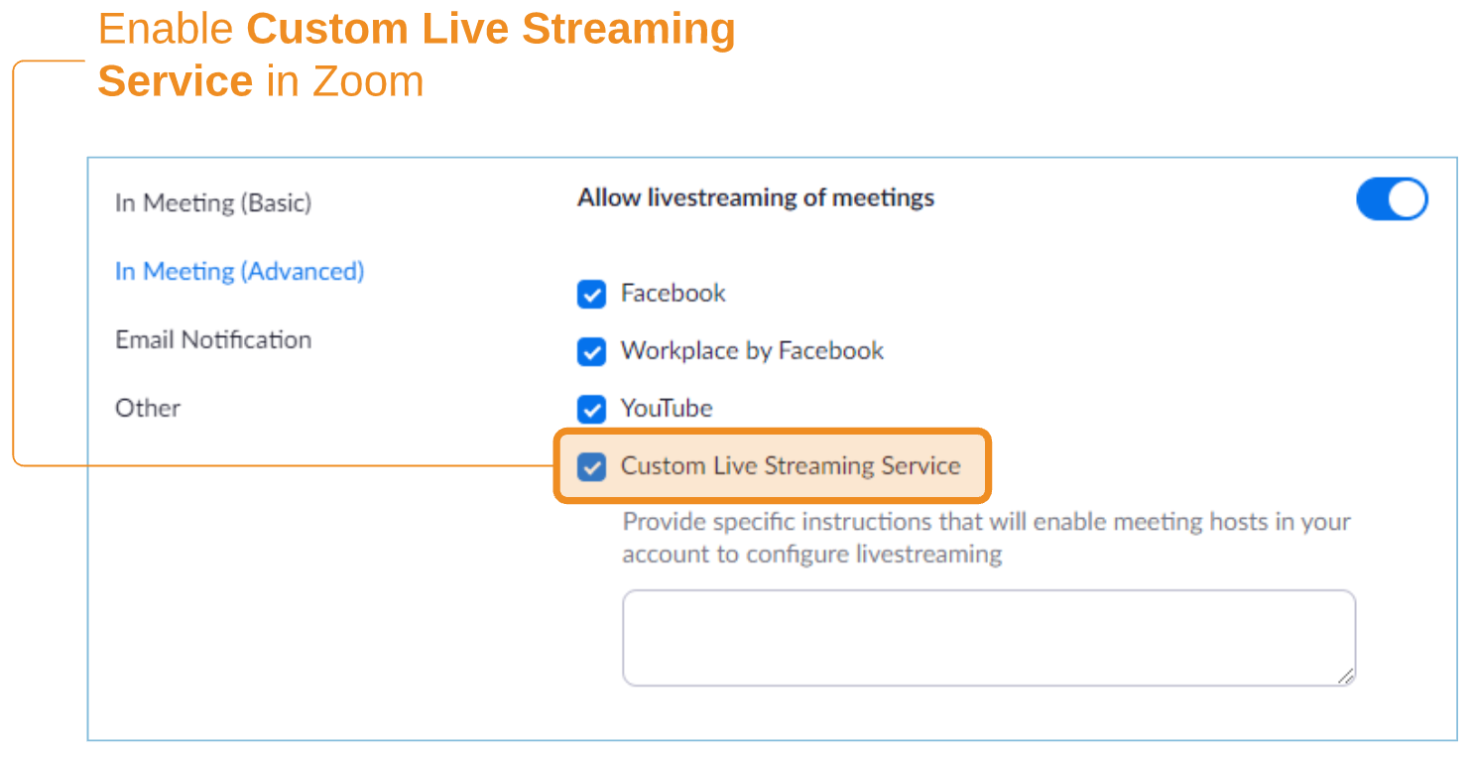Select the In Meeting (Advanced) section
This screenshot has width=1472, height=757.
[x=239, y=271]
